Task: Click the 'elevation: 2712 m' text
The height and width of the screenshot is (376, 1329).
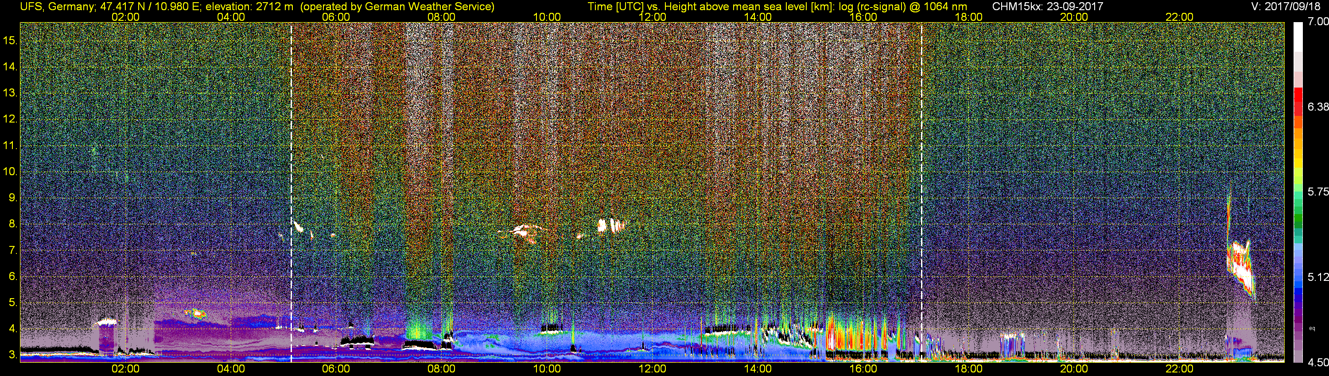Action: tap(249, 7)
